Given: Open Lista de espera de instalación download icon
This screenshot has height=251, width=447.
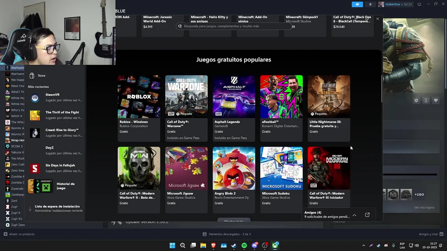Looking at the screenshot, I should pos(30,209).
